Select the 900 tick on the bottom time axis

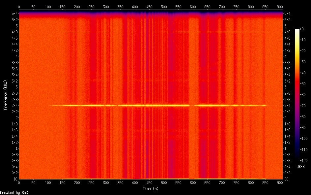(280, 182)
